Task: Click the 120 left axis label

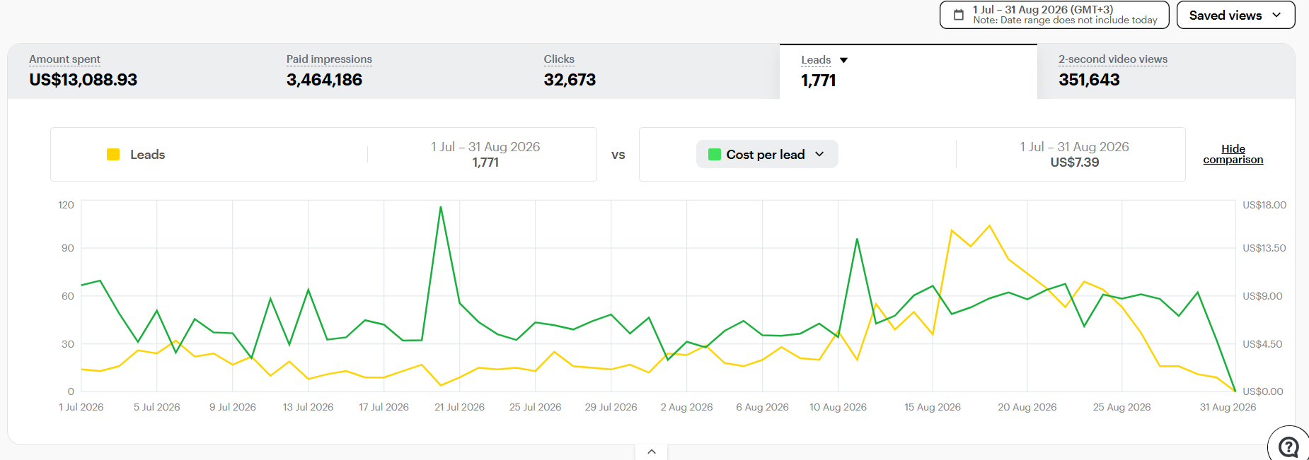Action: [66, 205]
